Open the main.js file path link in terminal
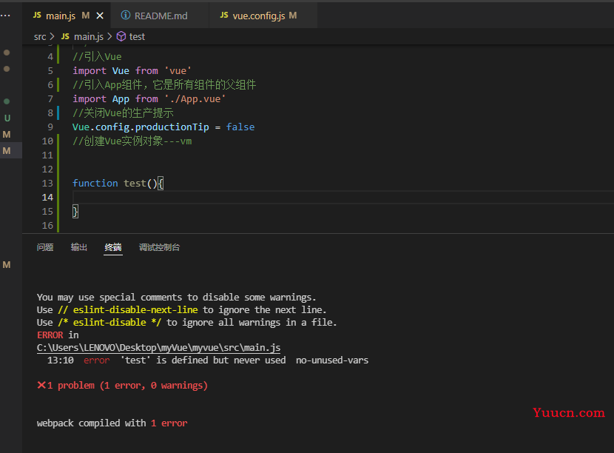 coord(158,348)
